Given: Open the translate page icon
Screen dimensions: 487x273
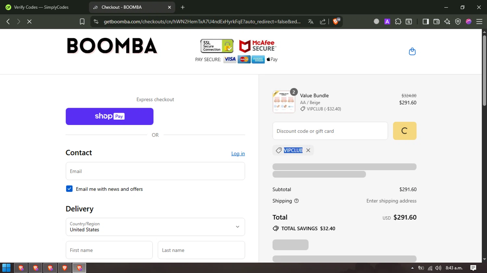Looking at the screenshot, I should click(x=311, y=21).
